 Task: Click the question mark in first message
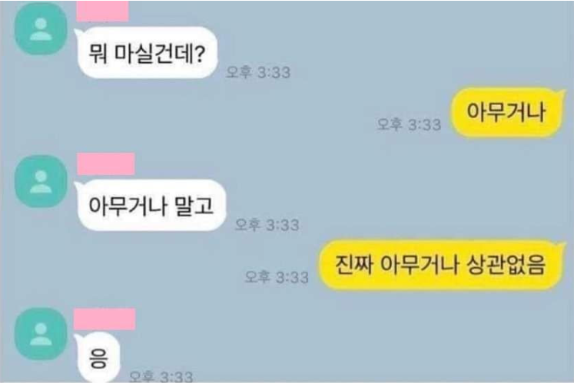[x=199, y=54]
